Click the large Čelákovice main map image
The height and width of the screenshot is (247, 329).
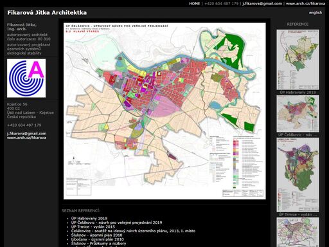pyautogui.click(x=164, y=111)
